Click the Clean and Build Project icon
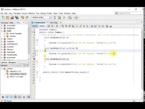Image resolution: width=145 pixels, height=109 pixels. click(60, 18)
